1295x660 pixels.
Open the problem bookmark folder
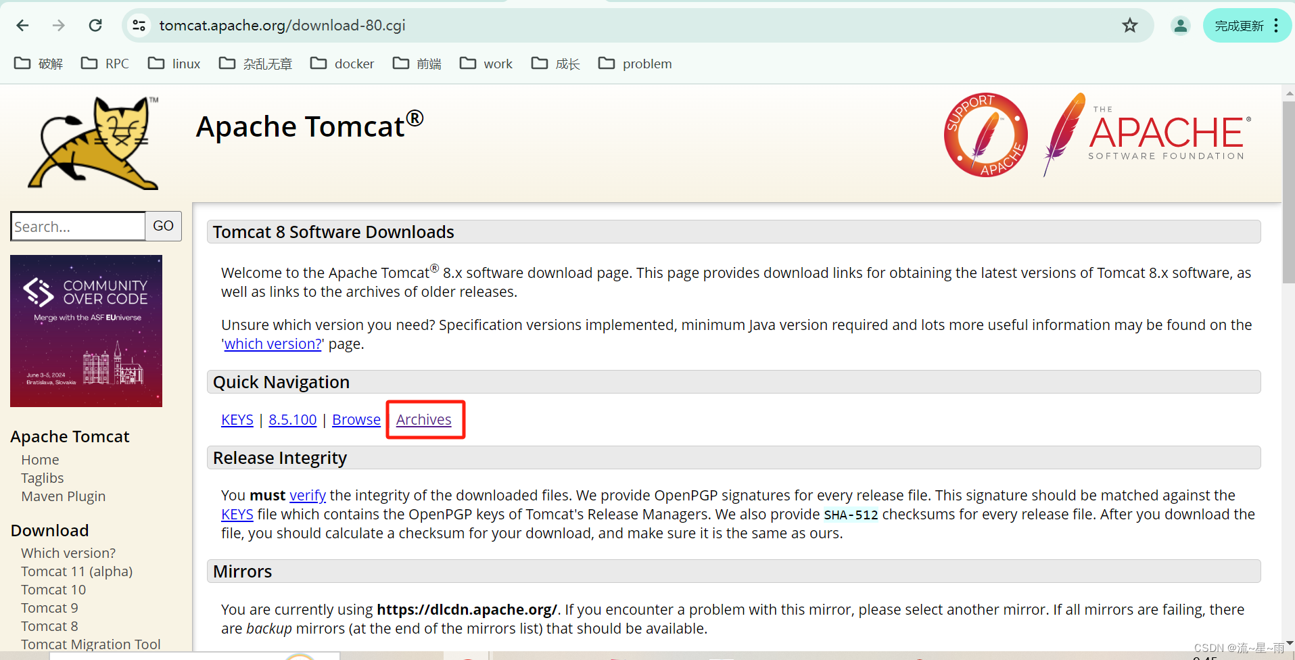tap(634, 64)
